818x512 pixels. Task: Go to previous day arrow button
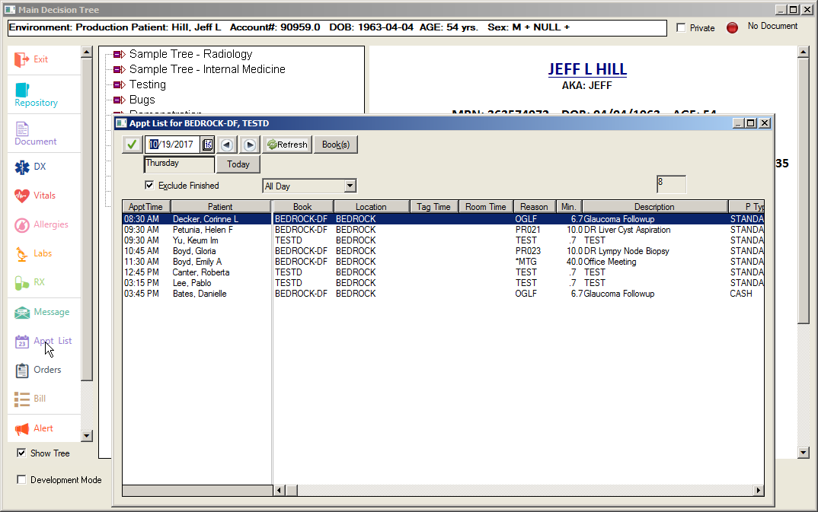[227, 145]
